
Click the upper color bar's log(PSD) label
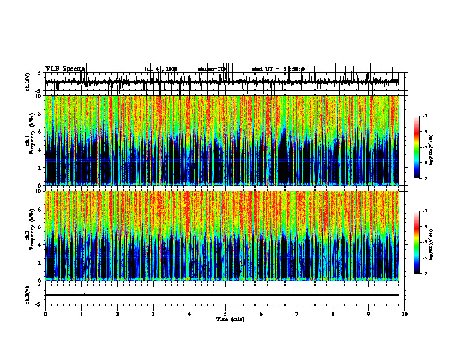tap(431, 150)
